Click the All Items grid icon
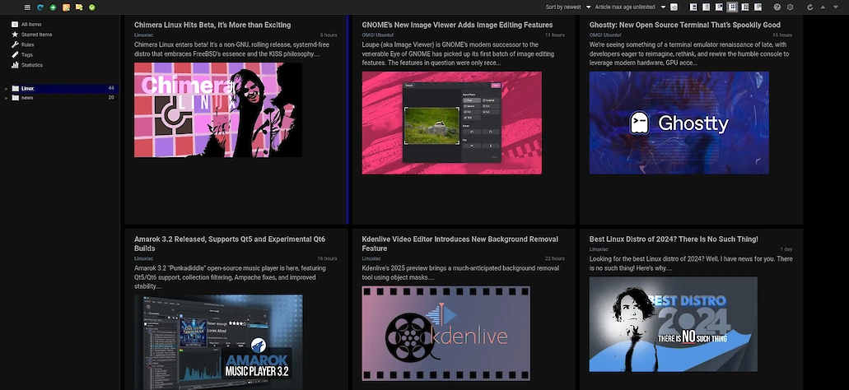The width and height of the screenshot is (849, 390). [15, 25]
